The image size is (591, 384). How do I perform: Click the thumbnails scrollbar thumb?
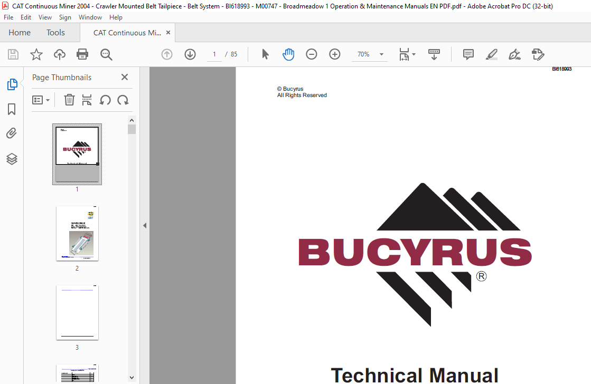(x=132, y=130)
